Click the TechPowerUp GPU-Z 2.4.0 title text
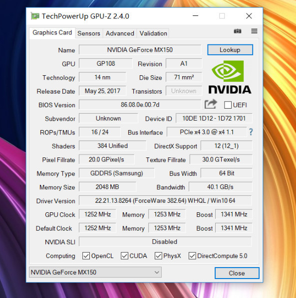 pyautogui.click(x=85, y=16)
